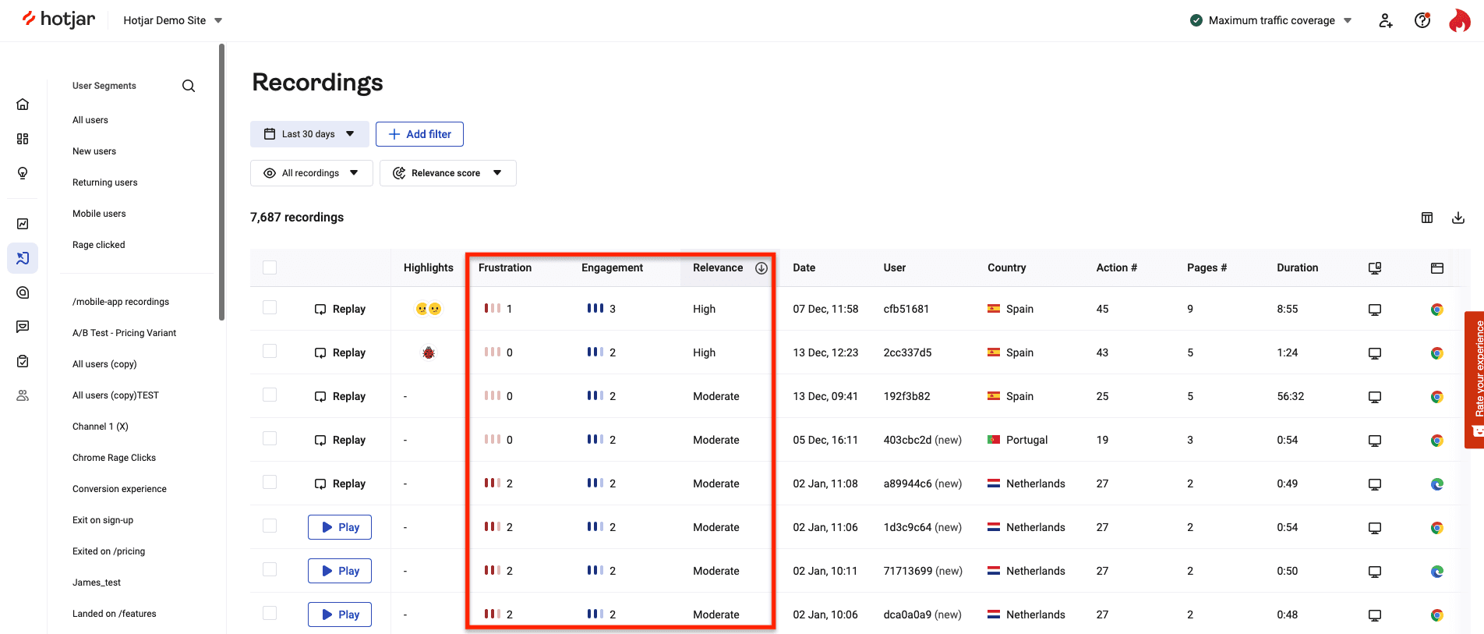This screenshot has width=1484, height=634.
Task: Open the help question mark icon
Action: tap(1422, 20)
